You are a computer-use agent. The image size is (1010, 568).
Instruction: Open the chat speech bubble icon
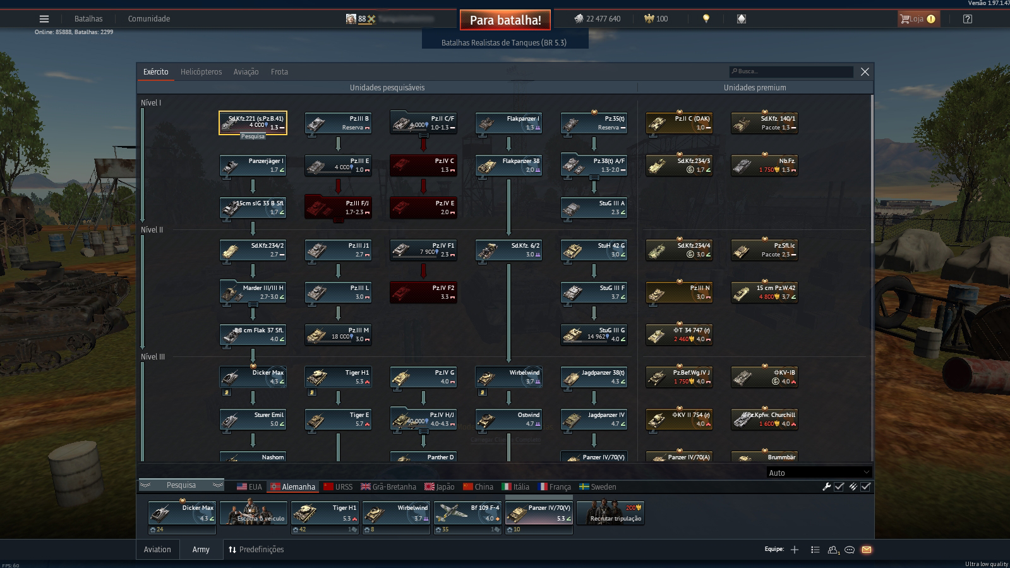[x=850, y=550]
